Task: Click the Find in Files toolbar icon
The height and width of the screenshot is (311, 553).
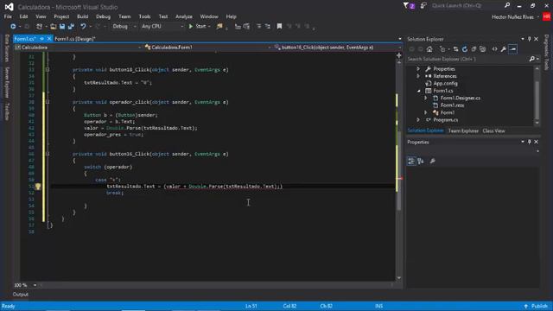Action: tap(219, 27)
